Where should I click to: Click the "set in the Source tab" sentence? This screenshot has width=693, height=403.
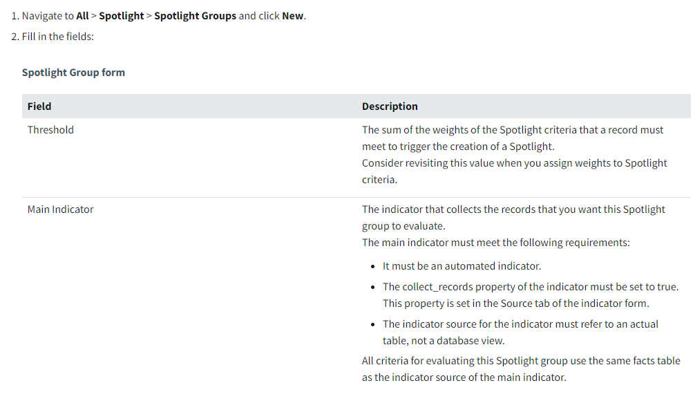click(x=514, y=303)
